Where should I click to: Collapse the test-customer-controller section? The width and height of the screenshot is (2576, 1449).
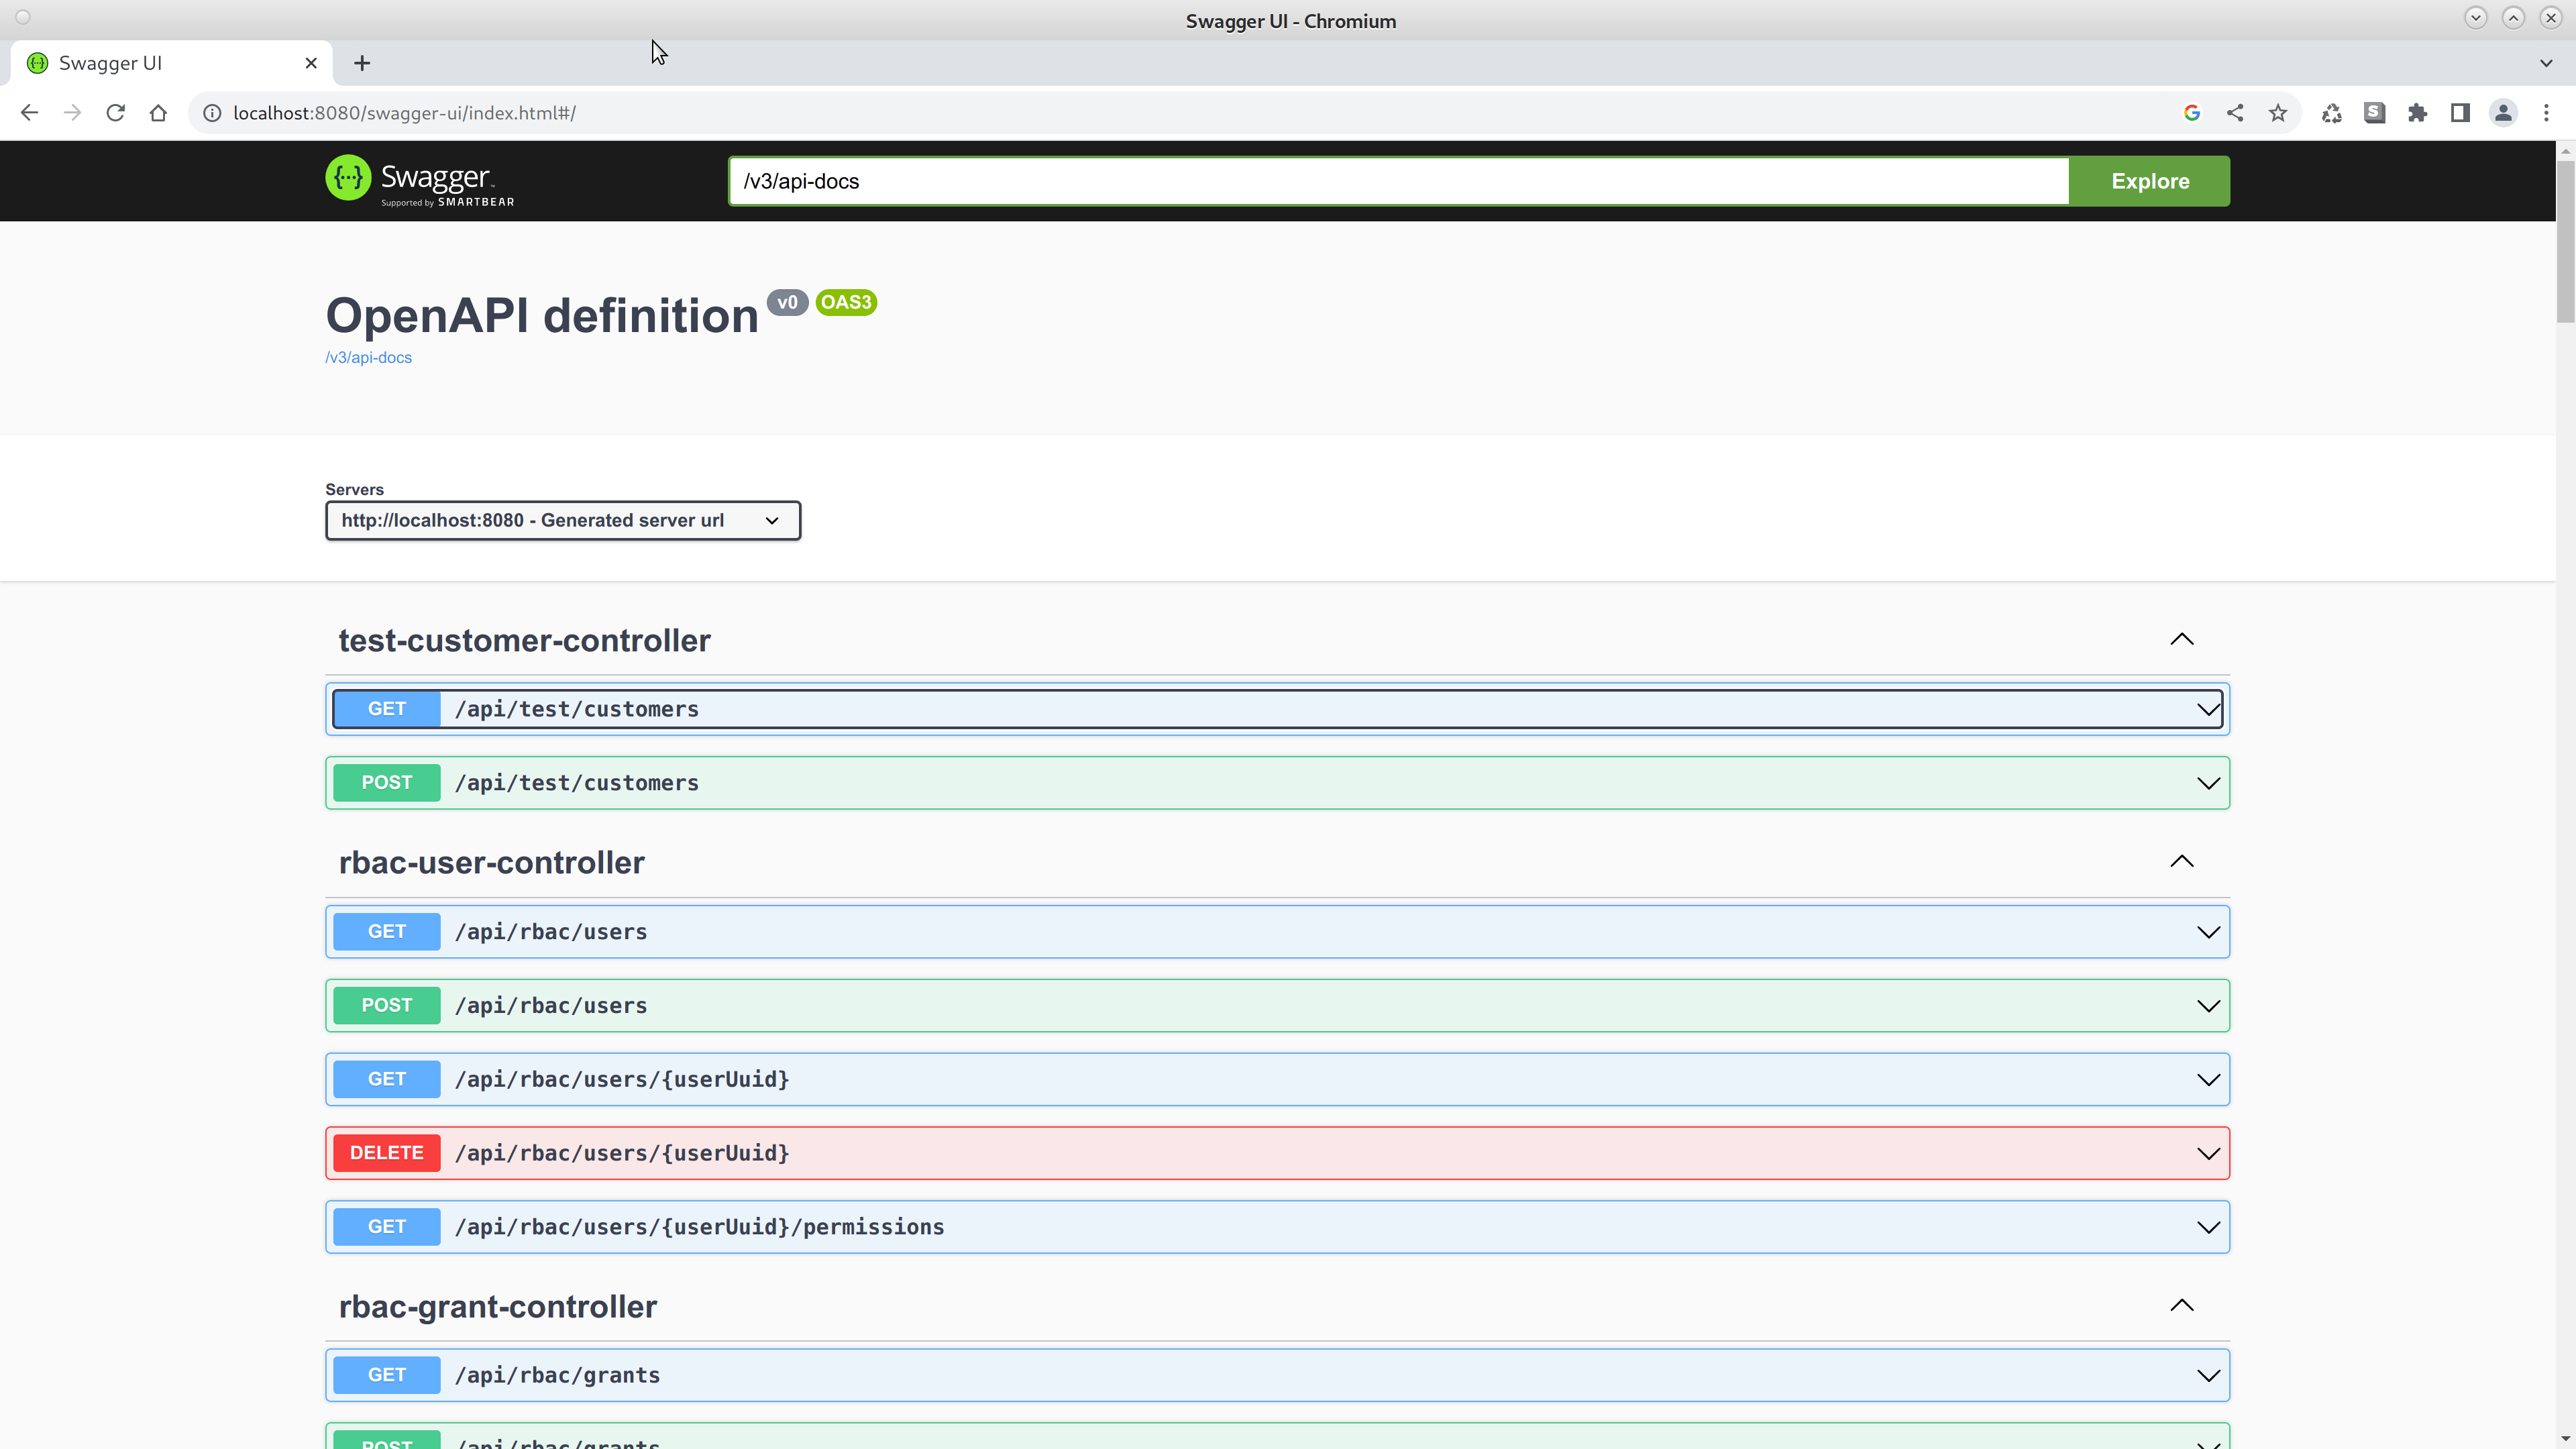pyautogui.click(x=2182, y=640)
